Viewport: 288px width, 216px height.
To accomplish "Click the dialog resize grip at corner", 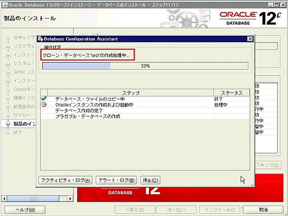I will point(252,185).
